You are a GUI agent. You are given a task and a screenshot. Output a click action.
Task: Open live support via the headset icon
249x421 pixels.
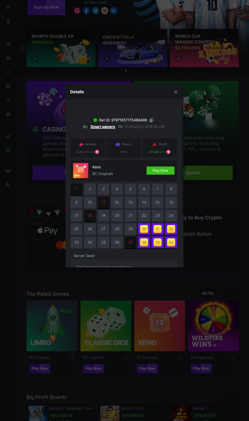click(x=8, y=150)
